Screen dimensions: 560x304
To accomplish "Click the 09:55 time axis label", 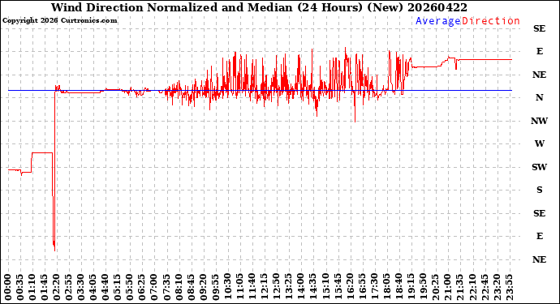I will 216,287.
